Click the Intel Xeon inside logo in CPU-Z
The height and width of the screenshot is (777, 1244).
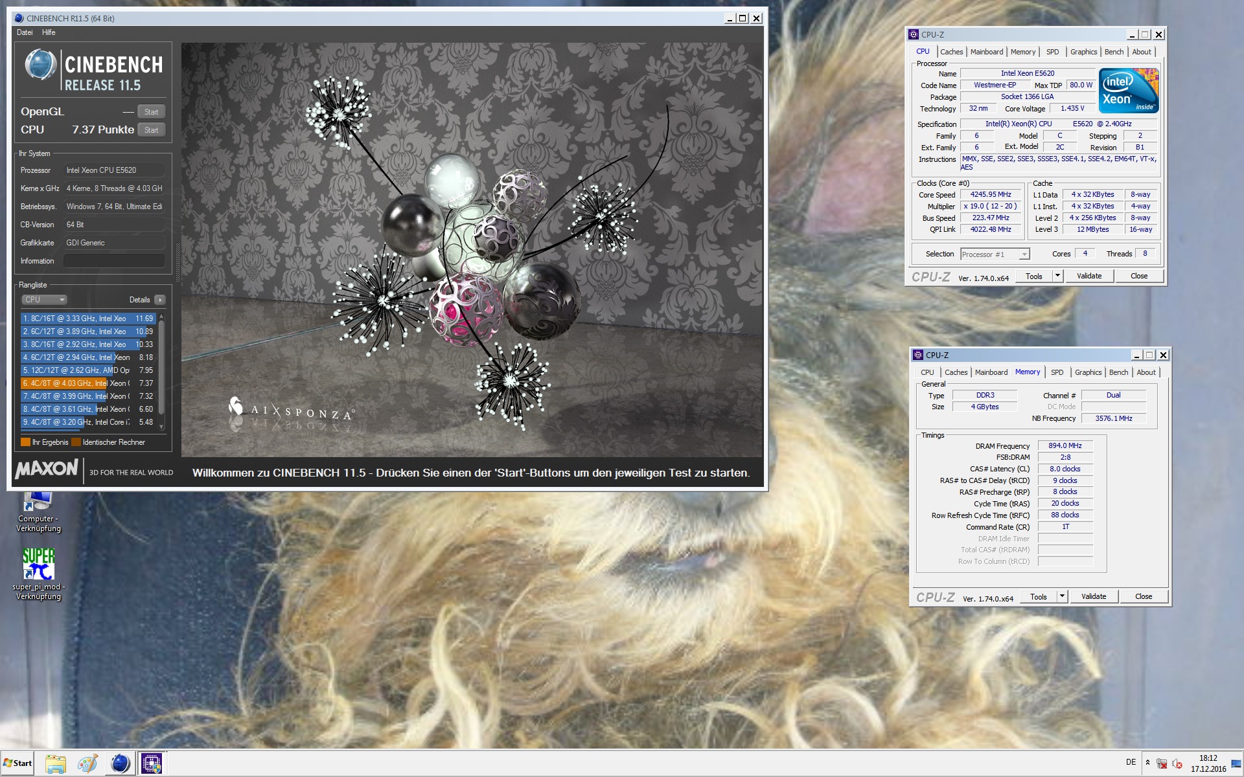click(x=1128, y=91)
